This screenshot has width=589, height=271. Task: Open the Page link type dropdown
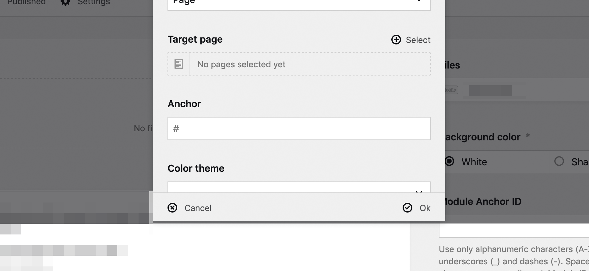click(299, 3)
